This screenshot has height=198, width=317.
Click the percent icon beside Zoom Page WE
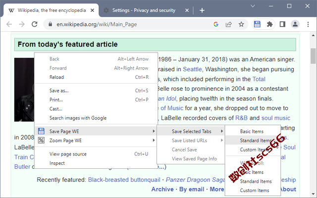[x=41, y=140]
